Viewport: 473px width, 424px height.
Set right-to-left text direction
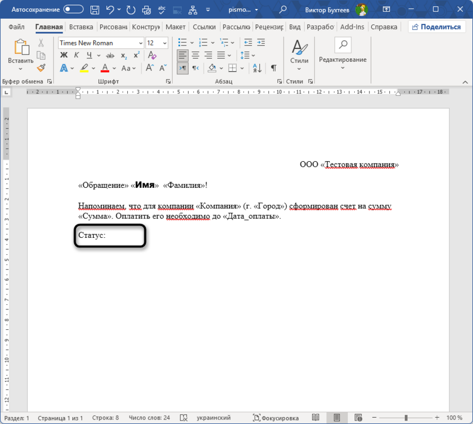[196, 68]
